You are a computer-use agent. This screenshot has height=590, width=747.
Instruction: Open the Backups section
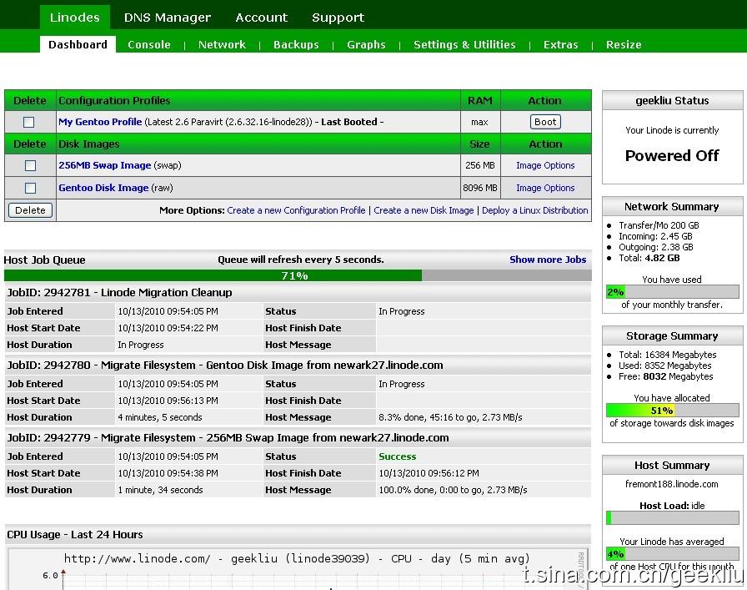tap(296, 45)
